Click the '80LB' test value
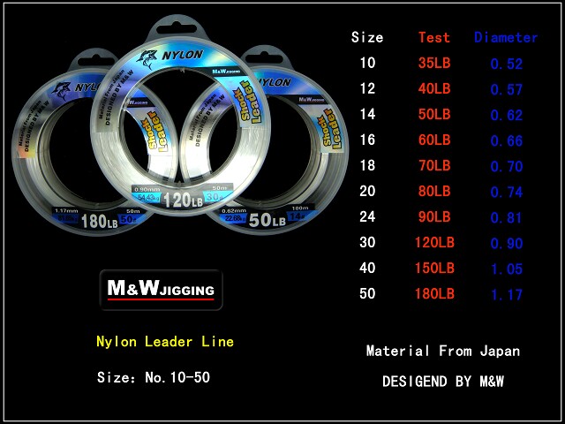This screenshot has width=565, height=424. tap(434, 191)
